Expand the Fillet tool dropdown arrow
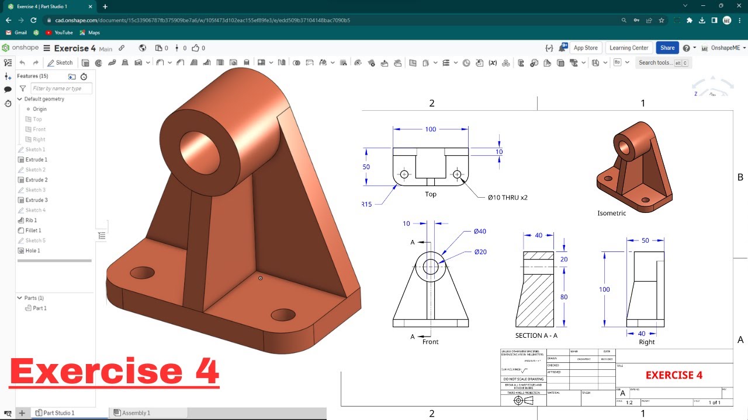Image resolution: width=748 pixels, height=420 pixels. pos(169,62)
